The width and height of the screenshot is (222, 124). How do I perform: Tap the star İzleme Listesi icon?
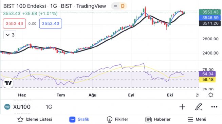pos(20,120)
